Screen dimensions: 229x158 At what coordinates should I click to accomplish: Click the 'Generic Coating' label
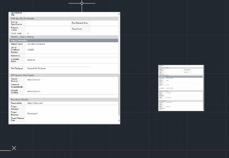[14, 91]
